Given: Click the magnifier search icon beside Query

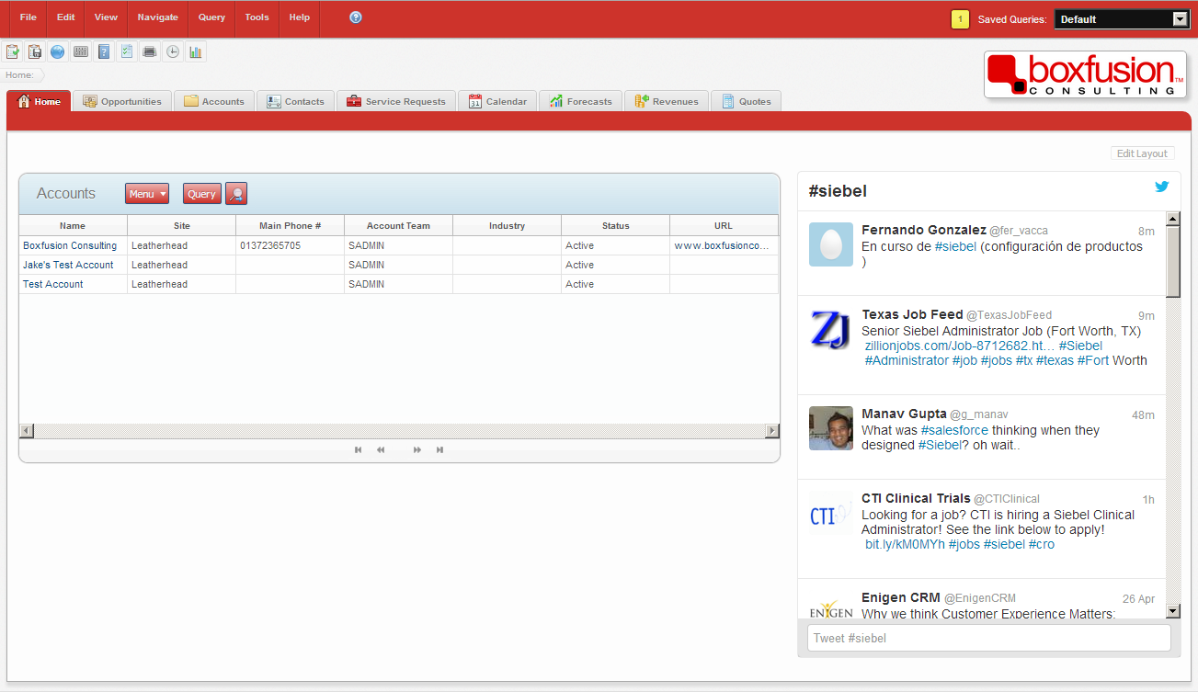Looking at the screenshot, I should click(x=236, y=194).
